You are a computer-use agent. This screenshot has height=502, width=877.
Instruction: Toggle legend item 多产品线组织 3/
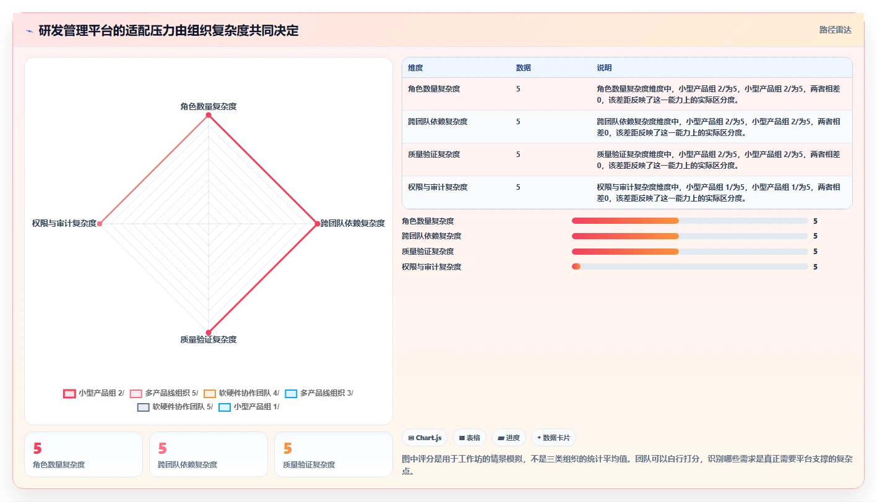(x=319, y=393)
